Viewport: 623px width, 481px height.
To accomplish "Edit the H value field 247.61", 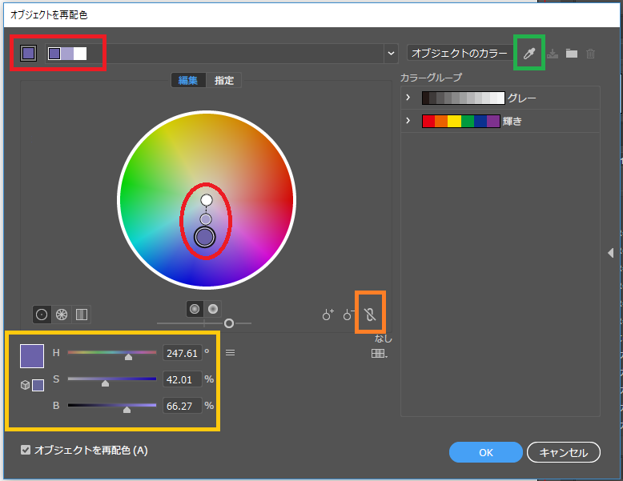I will pos(182,353).
